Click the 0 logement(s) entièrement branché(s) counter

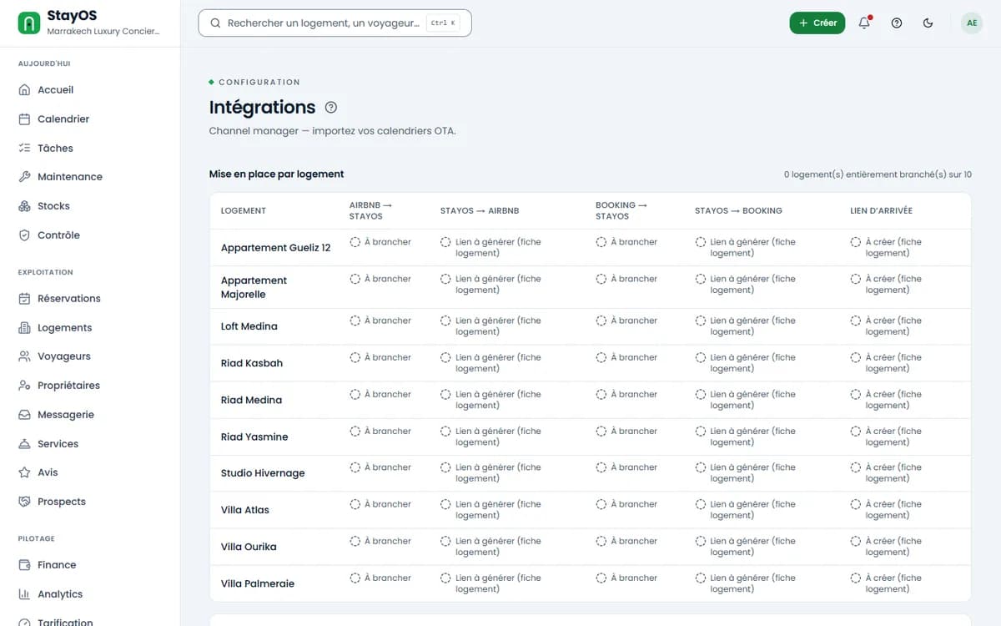pos(878,174)
